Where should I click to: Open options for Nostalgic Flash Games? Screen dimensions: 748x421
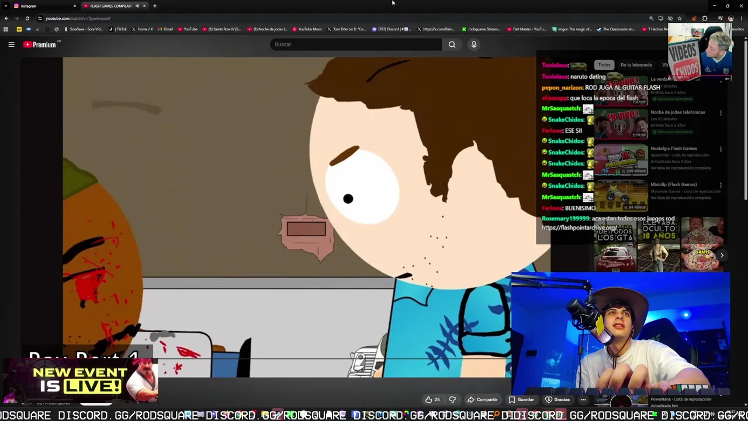click(x=721, y=149)
